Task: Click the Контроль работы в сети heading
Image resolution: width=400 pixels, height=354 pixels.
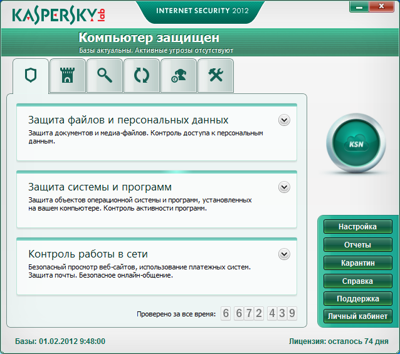Action: click(88, 254)
